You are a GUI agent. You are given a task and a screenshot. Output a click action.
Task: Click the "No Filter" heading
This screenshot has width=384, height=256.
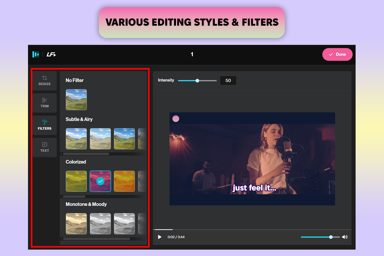pos(74,80)
